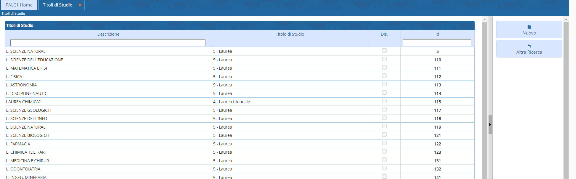Click the Altra Ricerca back-arrow icon
The height and width of the screenshot is (179, 576).
(x=529, y=46)
